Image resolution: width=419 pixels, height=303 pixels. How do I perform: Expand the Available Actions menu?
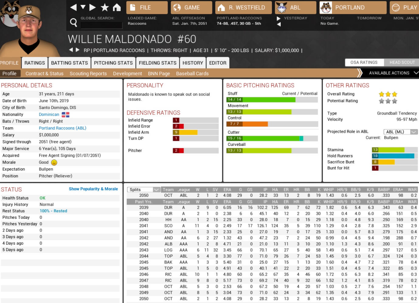(x=392, y=73)
